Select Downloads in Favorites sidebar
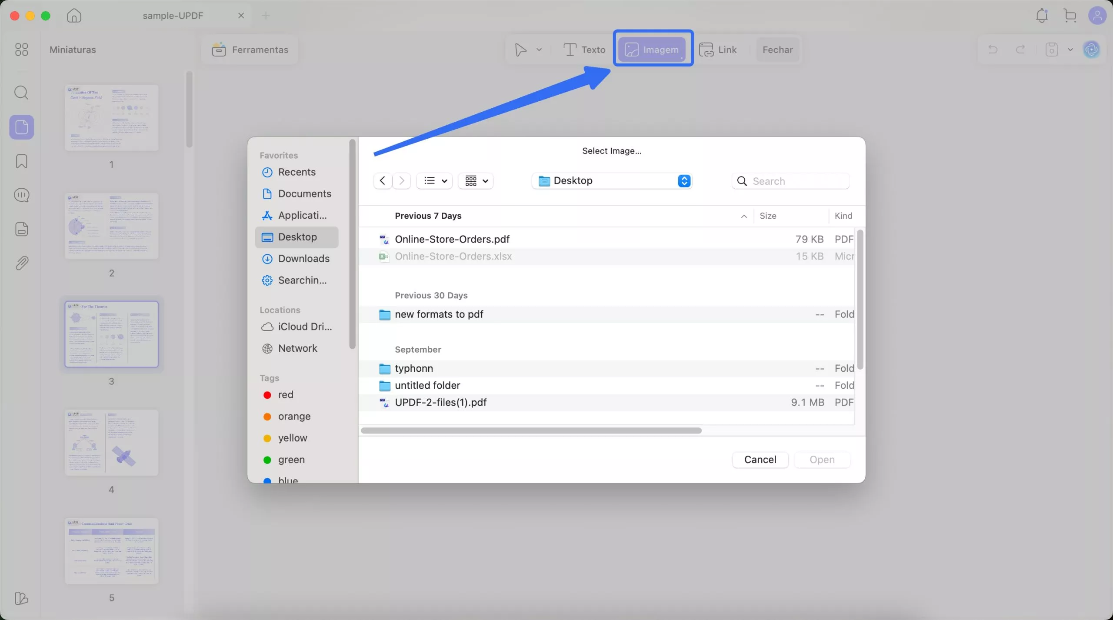Screen dimensions: 1113x620 [303, 259]
